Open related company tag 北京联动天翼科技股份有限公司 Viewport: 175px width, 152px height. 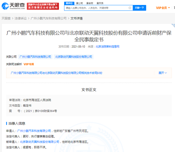pos(74,57)
